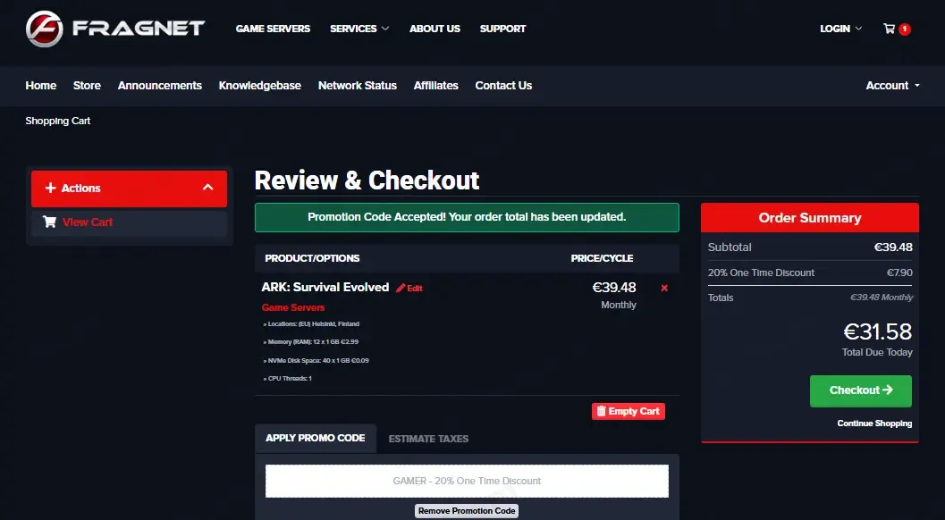Click the 20% One Time Discount line
This screenshot has height=520, width=945.
pos(810,273)
